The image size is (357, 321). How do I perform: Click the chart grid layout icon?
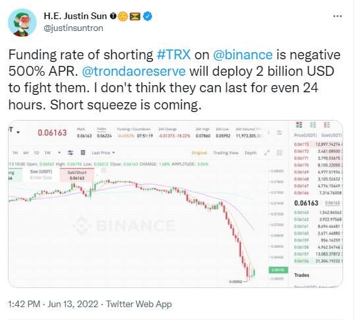point(279,153)
